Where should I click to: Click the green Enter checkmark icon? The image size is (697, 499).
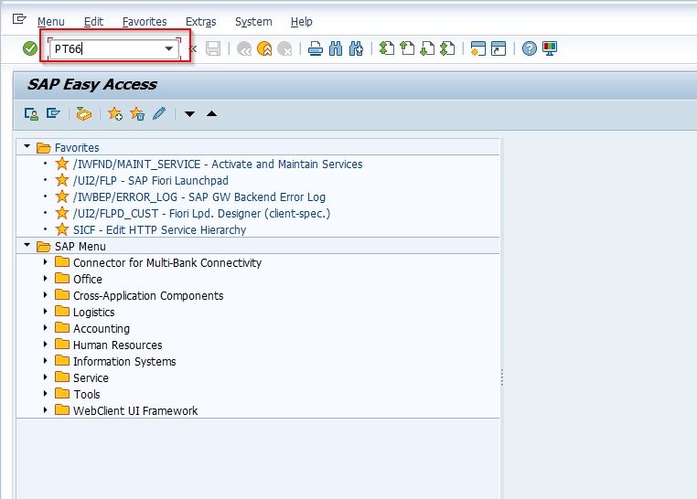pyautogui.click(x=30, y=48)
